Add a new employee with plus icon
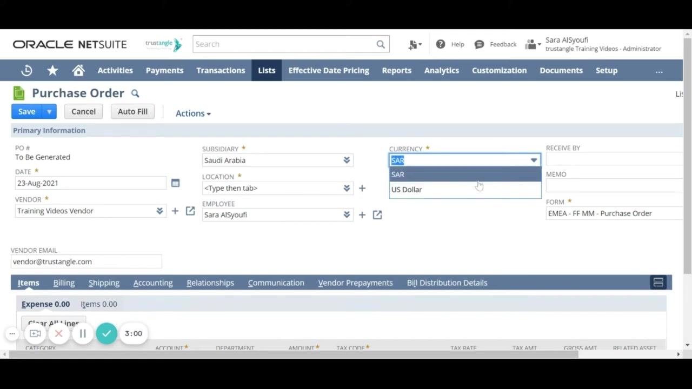 362,215
